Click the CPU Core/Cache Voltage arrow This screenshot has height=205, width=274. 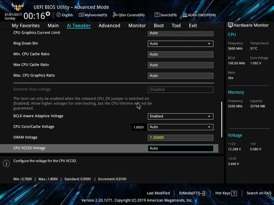pyautogui.click(x=209, y=127)
